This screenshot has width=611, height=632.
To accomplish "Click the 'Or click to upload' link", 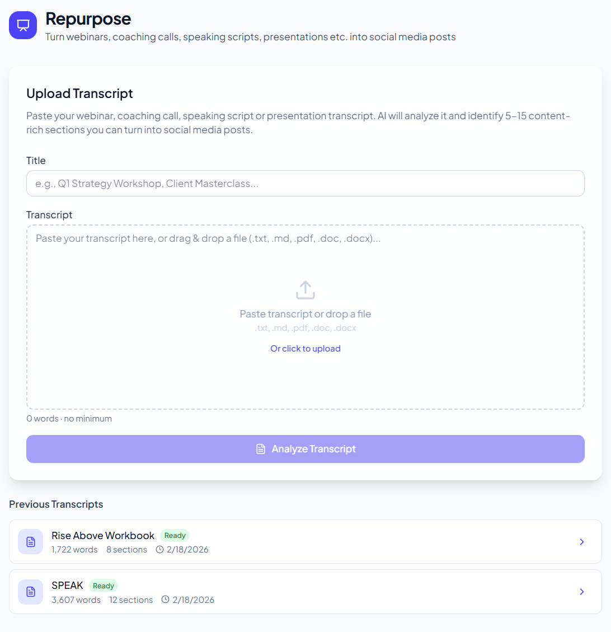I will coord(305,348).
